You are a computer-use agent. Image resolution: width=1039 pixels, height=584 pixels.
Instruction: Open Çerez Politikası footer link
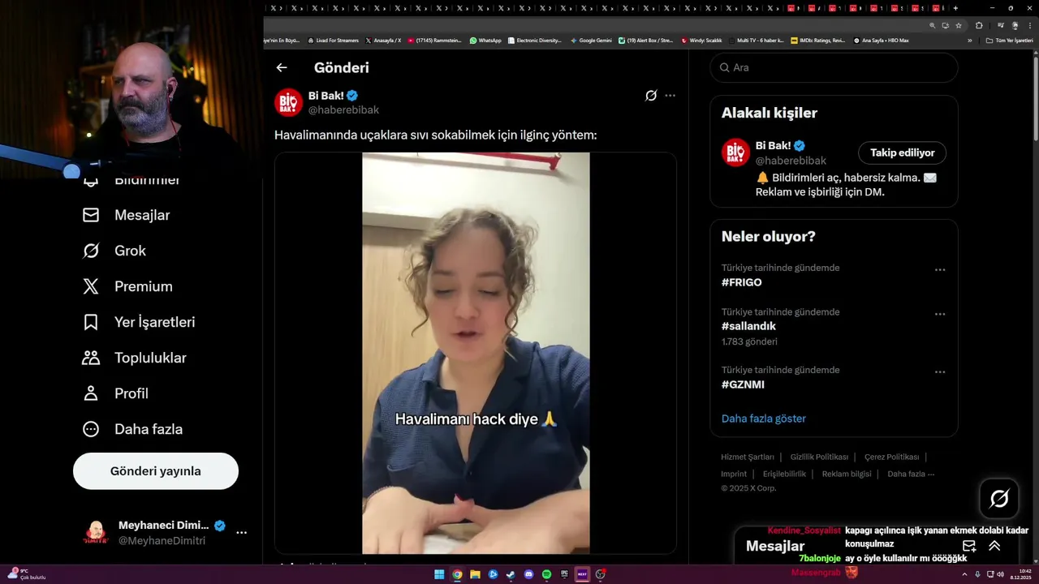[x=891, y=457]
